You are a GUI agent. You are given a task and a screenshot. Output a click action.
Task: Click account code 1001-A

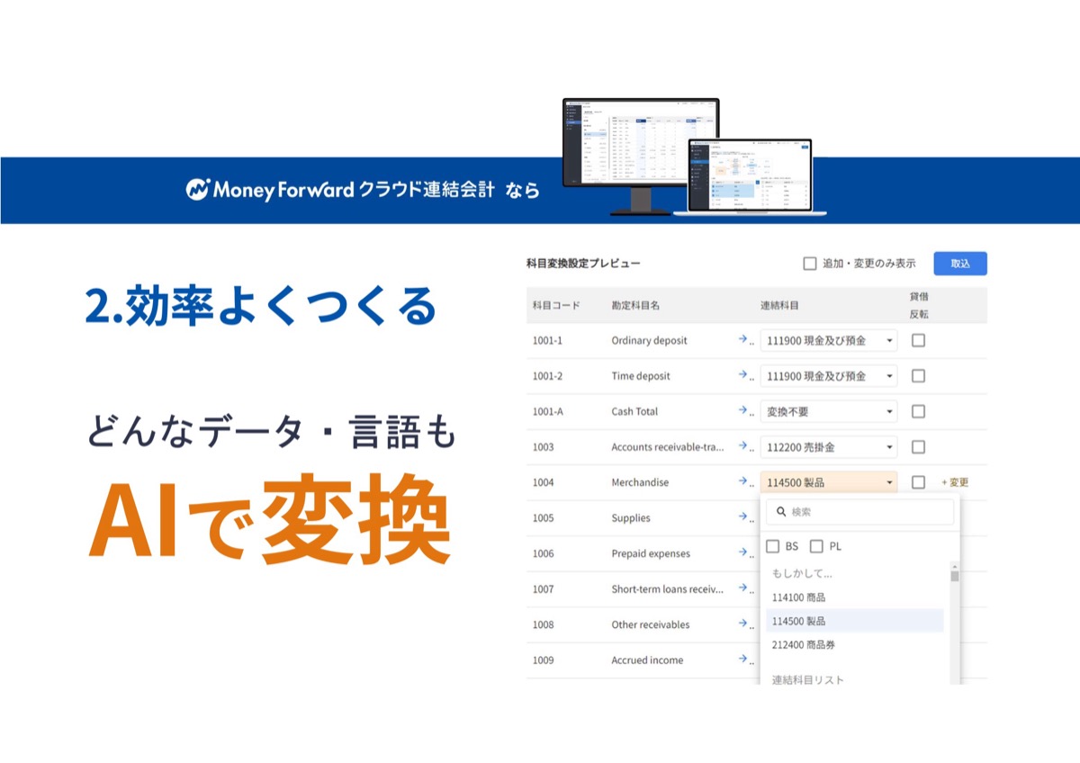pos(547,412)
